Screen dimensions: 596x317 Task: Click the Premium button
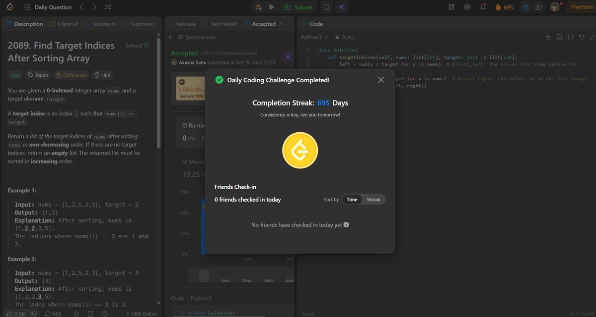point(582,7)
